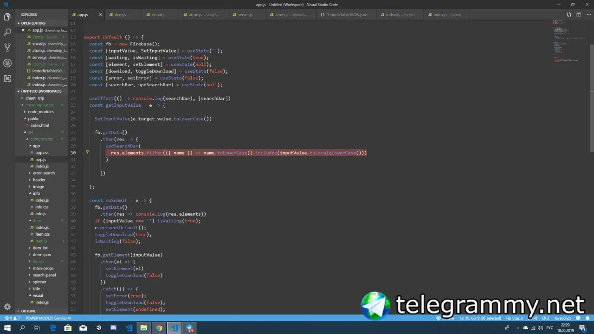The height and width of the screenshot is (334, 594).
Task: Close app.js from Open Editors list
Action: [23, 30]
